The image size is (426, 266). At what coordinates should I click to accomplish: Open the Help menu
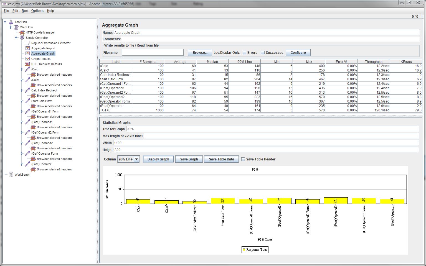tap(50, 11)
